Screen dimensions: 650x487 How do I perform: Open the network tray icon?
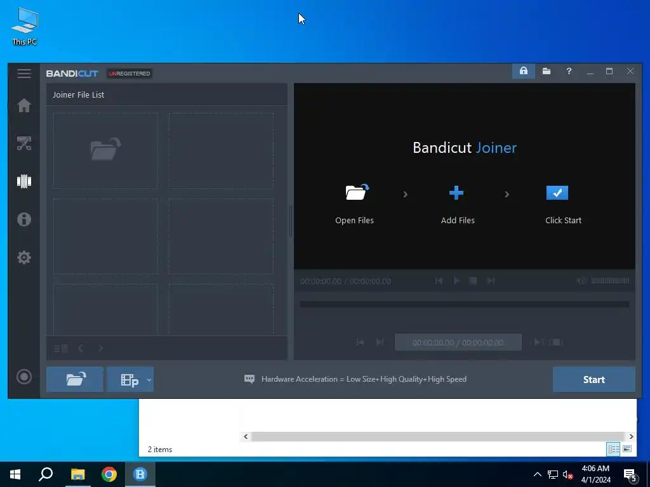pyautogui.click(x=553, y=474)
